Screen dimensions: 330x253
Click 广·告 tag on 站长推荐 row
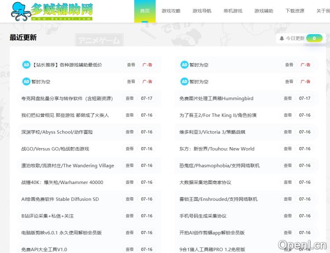coord(147,65)
